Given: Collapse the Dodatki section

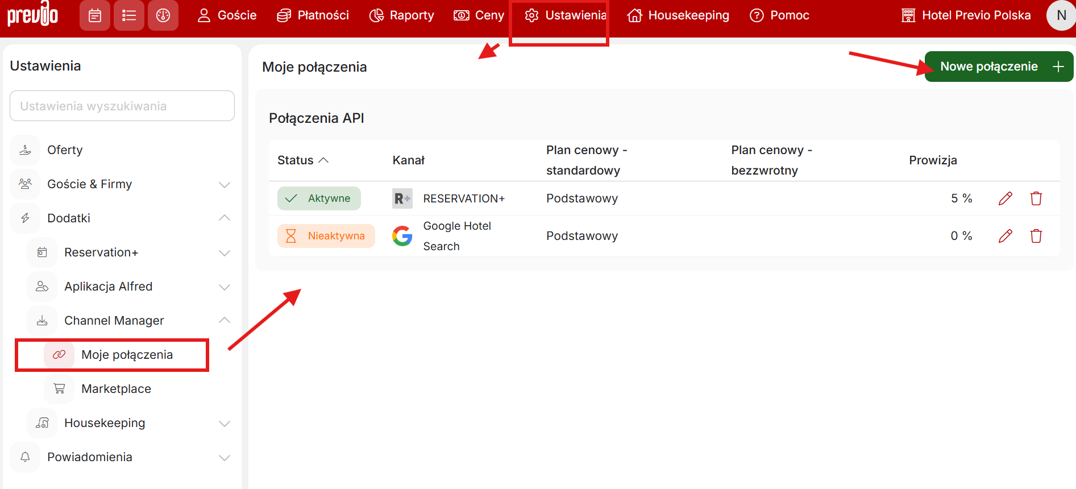Looking at the screenshot, I should click(225, 218).
